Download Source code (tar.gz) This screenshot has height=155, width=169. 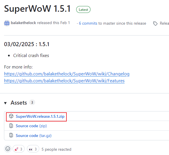[x=34, y=136]
